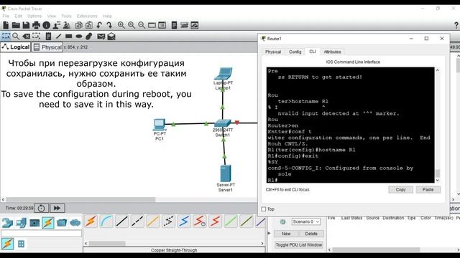This screenshot has height=258, width=460.
Task: Open network information icon
Action: [46, 26]
